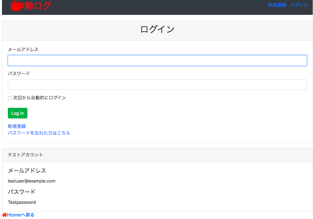This screenshot has width=313, height=219.
Task: Click the 次回から自動的にログイン label text
Action: click(x=39, y=98)
